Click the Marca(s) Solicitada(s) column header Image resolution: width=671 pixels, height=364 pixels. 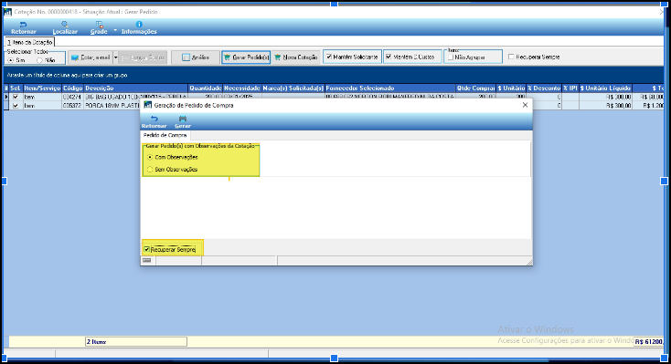pyautogui.click(x=293, y=88)
